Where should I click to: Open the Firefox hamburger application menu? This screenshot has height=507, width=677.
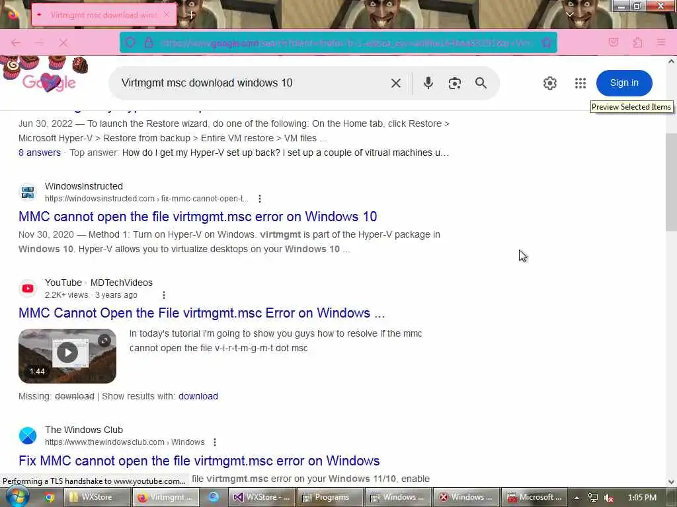click(x=661, y=42)
